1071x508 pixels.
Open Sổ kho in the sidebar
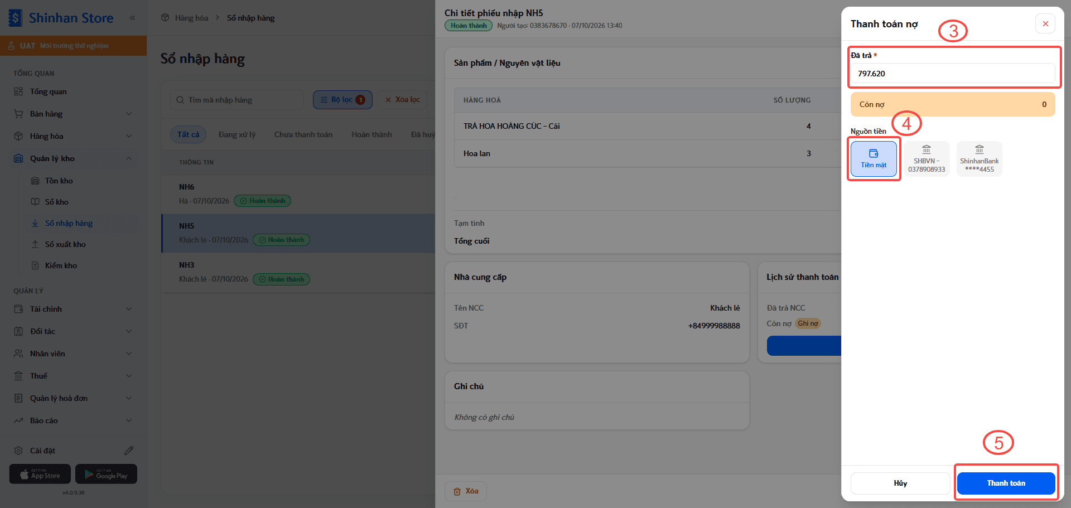click(83, 202)
